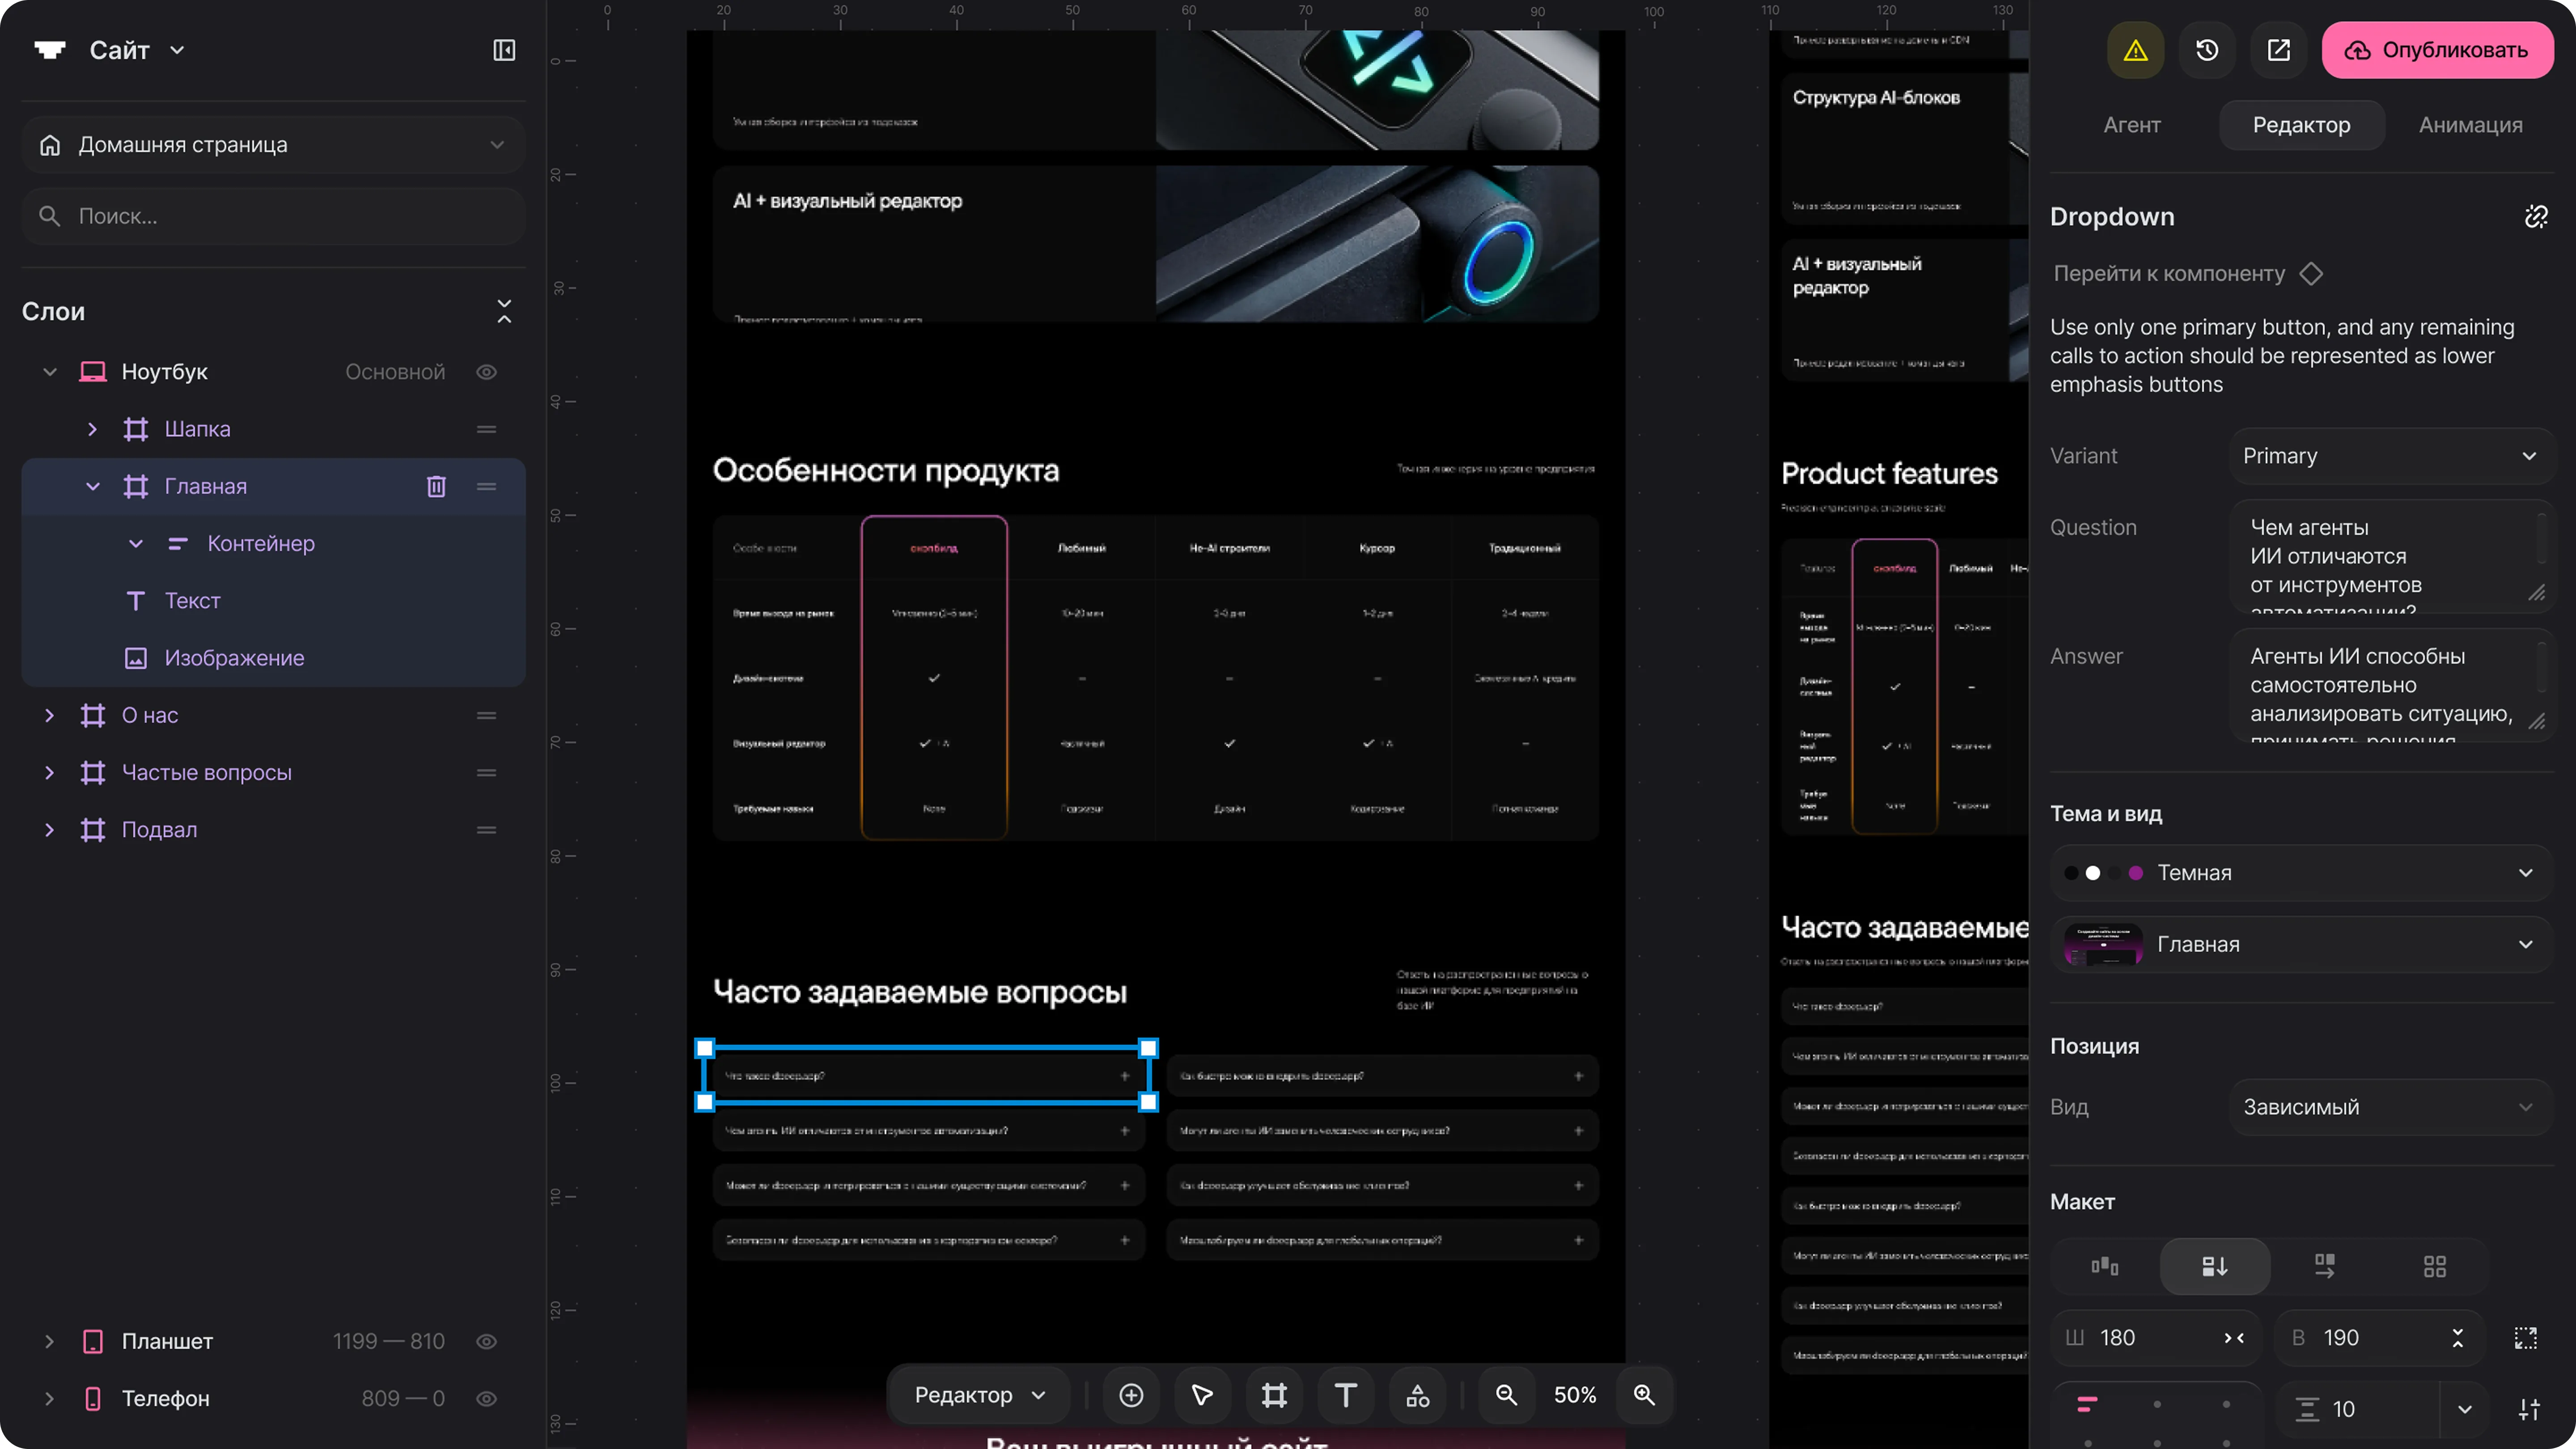Expand the Шапка layer

click(x=93, y=429)
